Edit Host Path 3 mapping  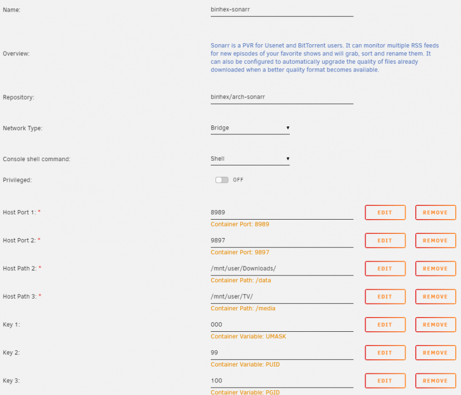pos(385,297)
